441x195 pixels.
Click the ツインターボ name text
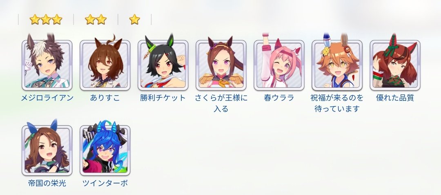click(105, 184)
